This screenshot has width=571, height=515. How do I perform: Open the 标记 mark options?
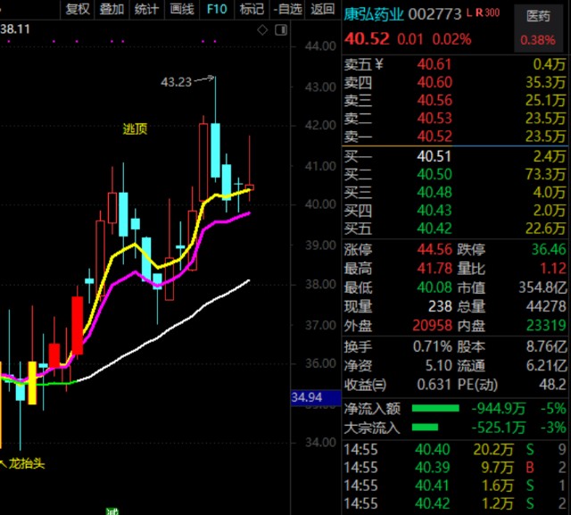coord(252,10)
